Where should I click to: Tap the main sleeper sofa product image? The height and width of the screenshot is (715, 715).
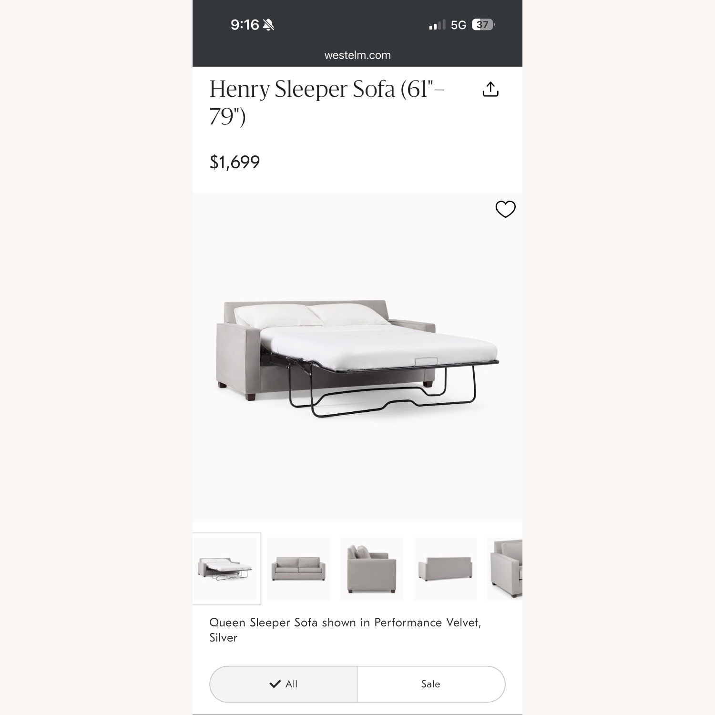(x=357, y=357)
